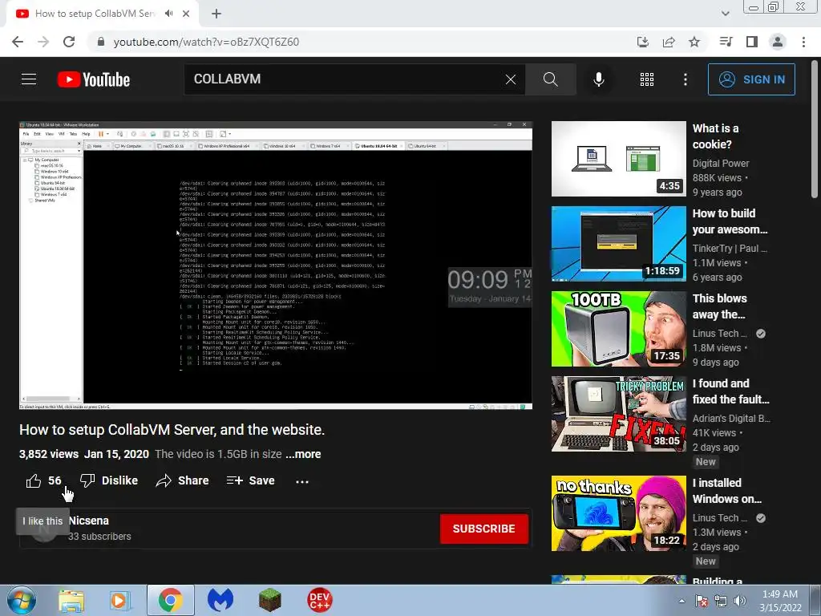Click the search magnifier button
This screenshot has width=821, height=616.
pyautogui.click(x=550, y=79)
